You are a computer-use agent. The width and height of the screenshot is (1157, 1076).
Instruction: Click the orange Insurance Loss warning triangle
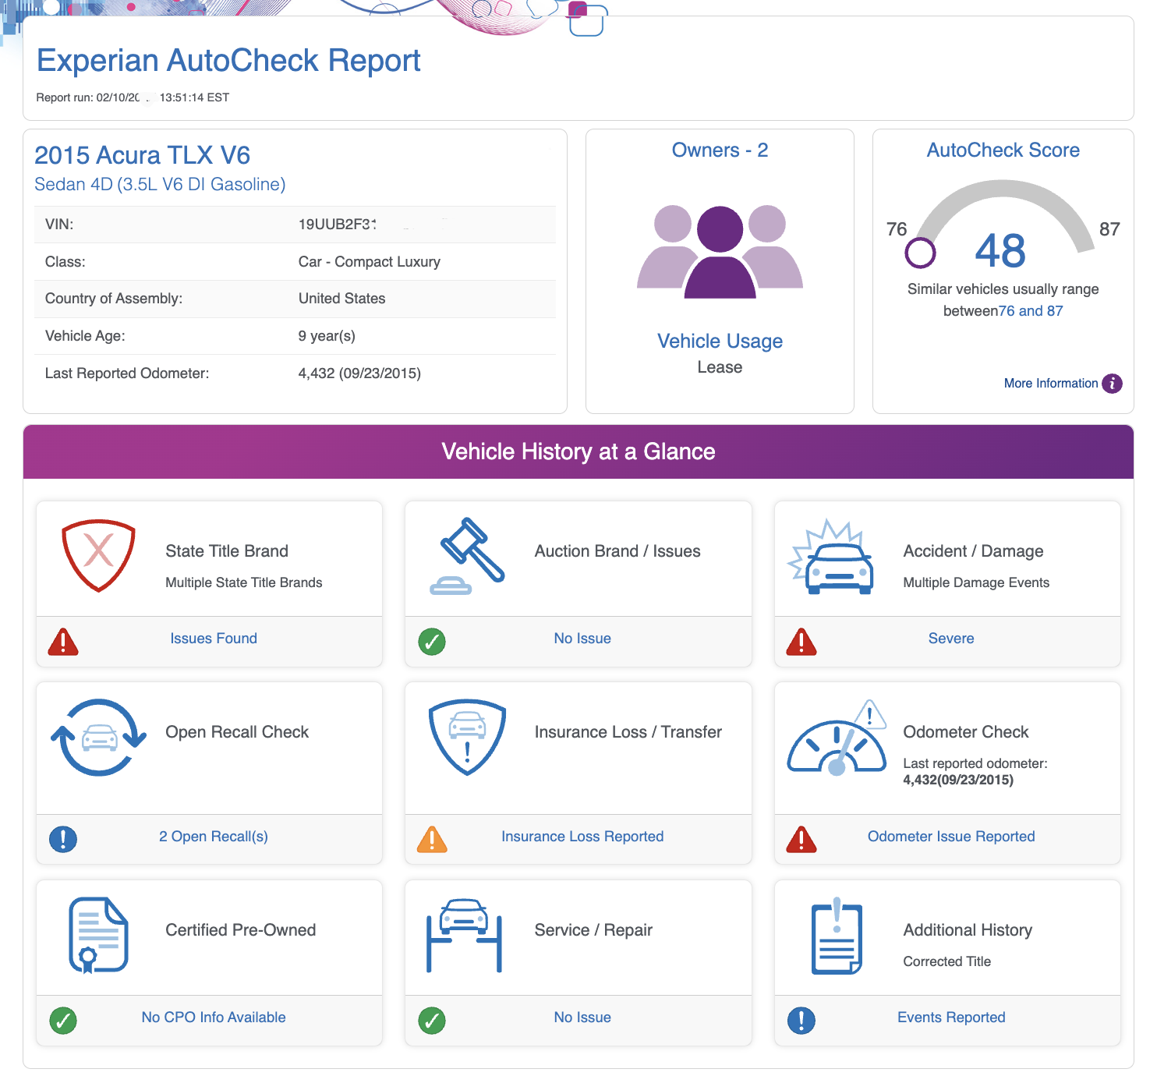(x=432, y=838)
